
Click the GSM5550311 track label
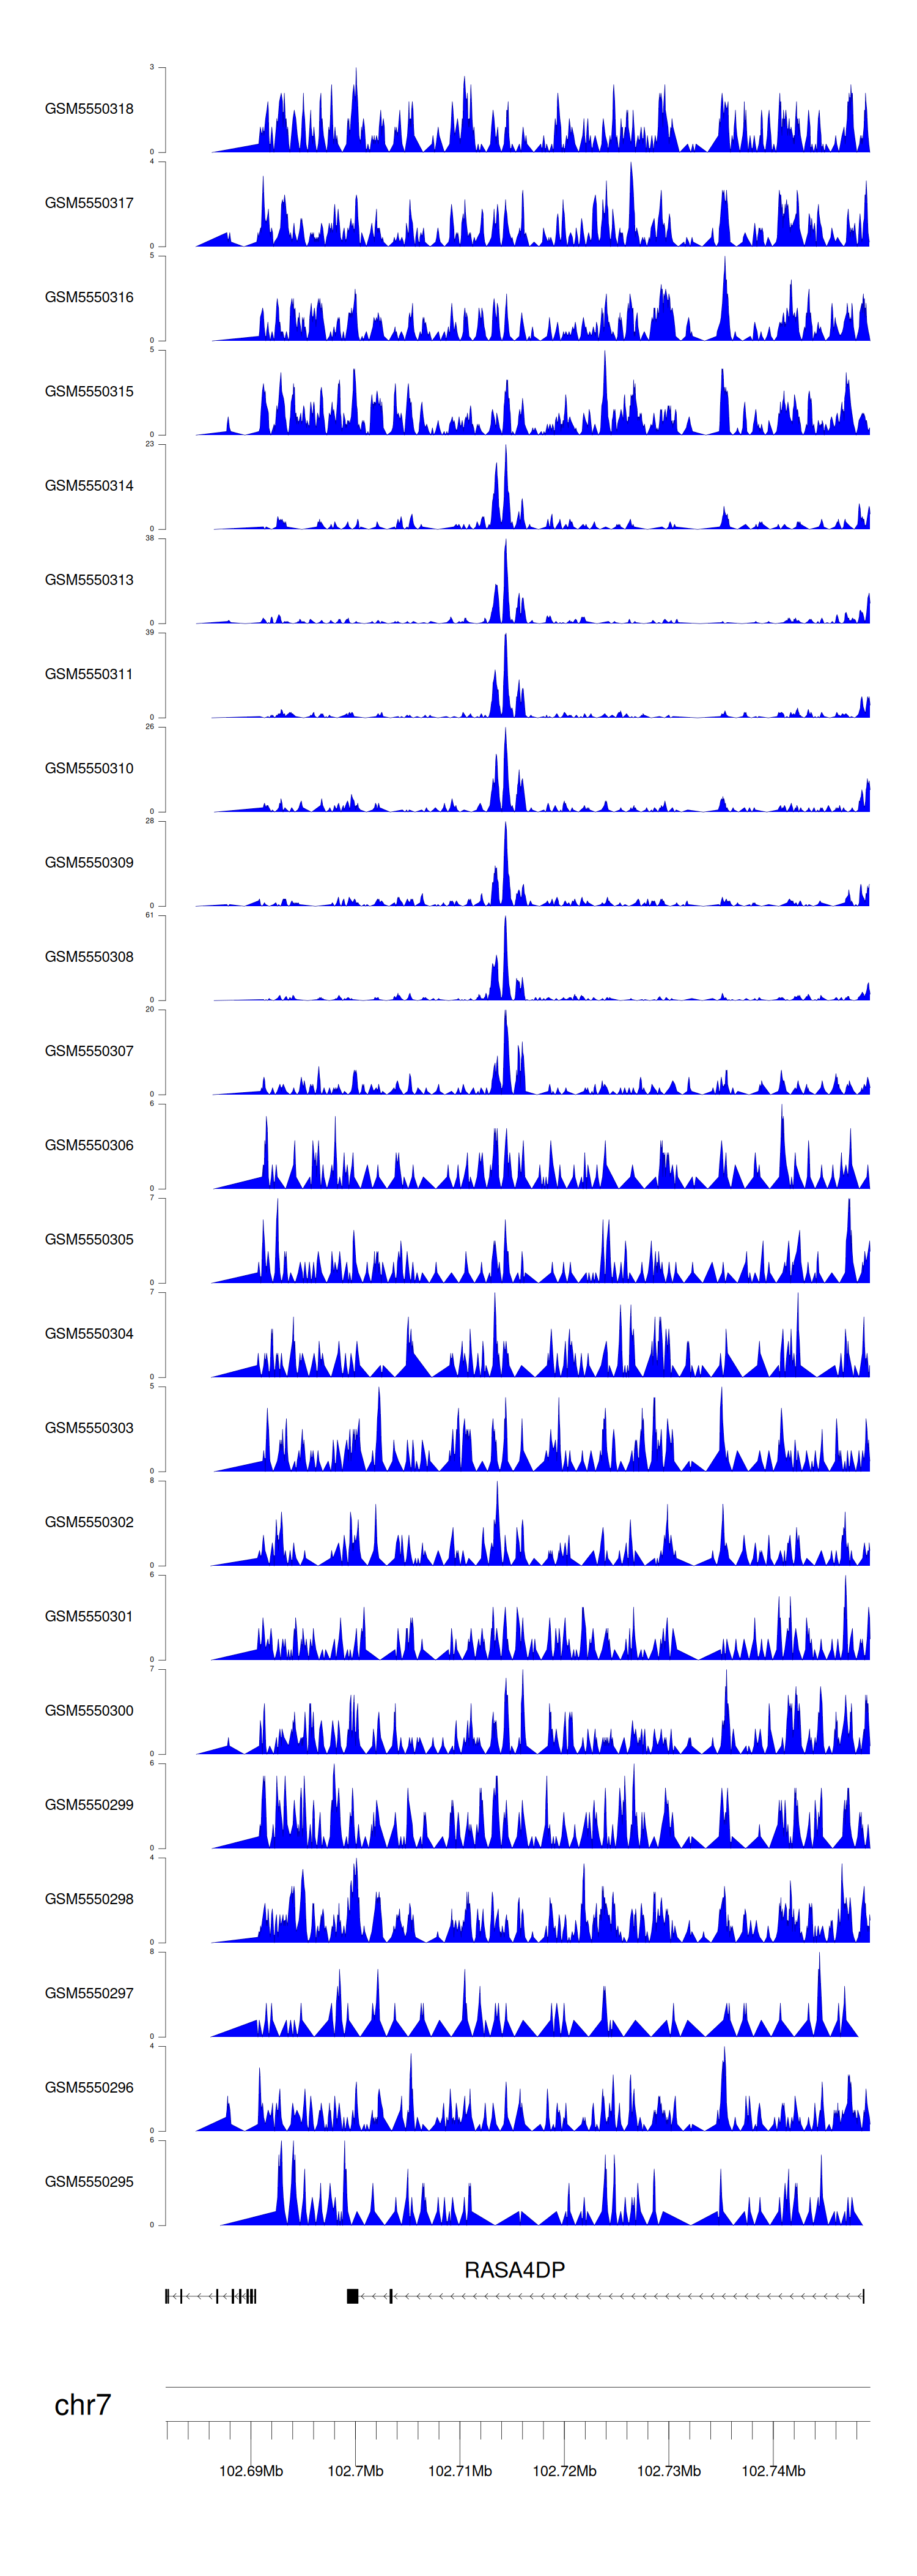[89, 674]
